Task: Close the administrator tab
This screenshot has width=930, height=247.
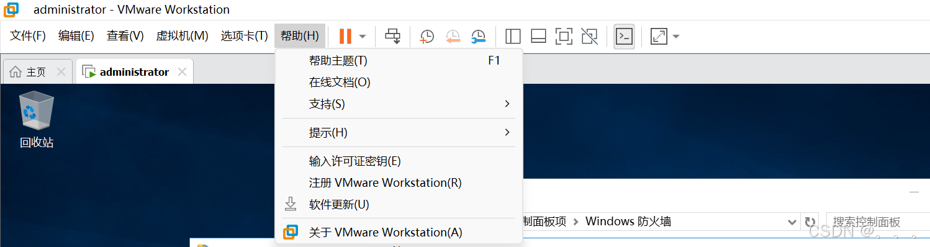Action: [x=182, y=72]
